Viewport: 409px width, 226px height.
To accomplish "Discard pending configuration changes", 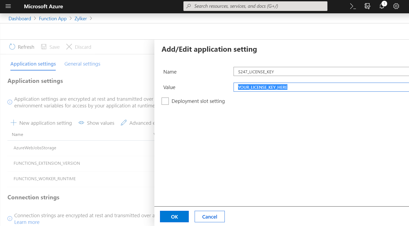I will pyautogui.click(x=78, y=47).
